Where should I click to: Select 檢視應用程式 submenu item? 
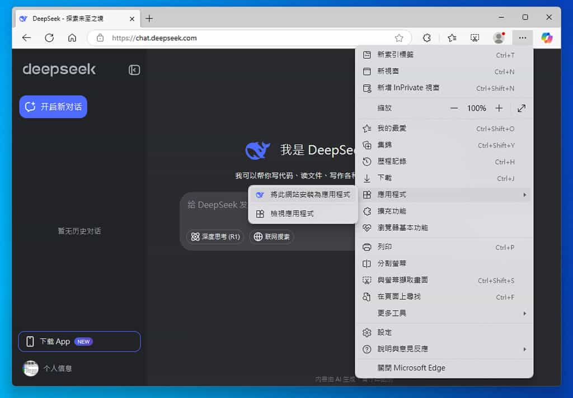pyautogui.click(x=303, y=214)
